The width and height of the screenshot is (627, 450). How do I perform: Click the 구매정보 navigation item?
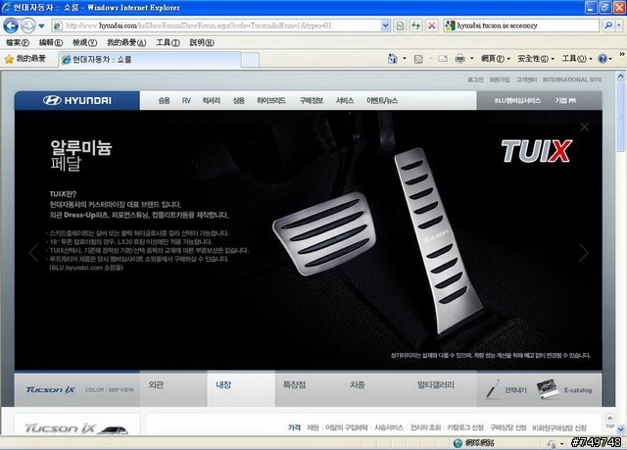[312, 101]
